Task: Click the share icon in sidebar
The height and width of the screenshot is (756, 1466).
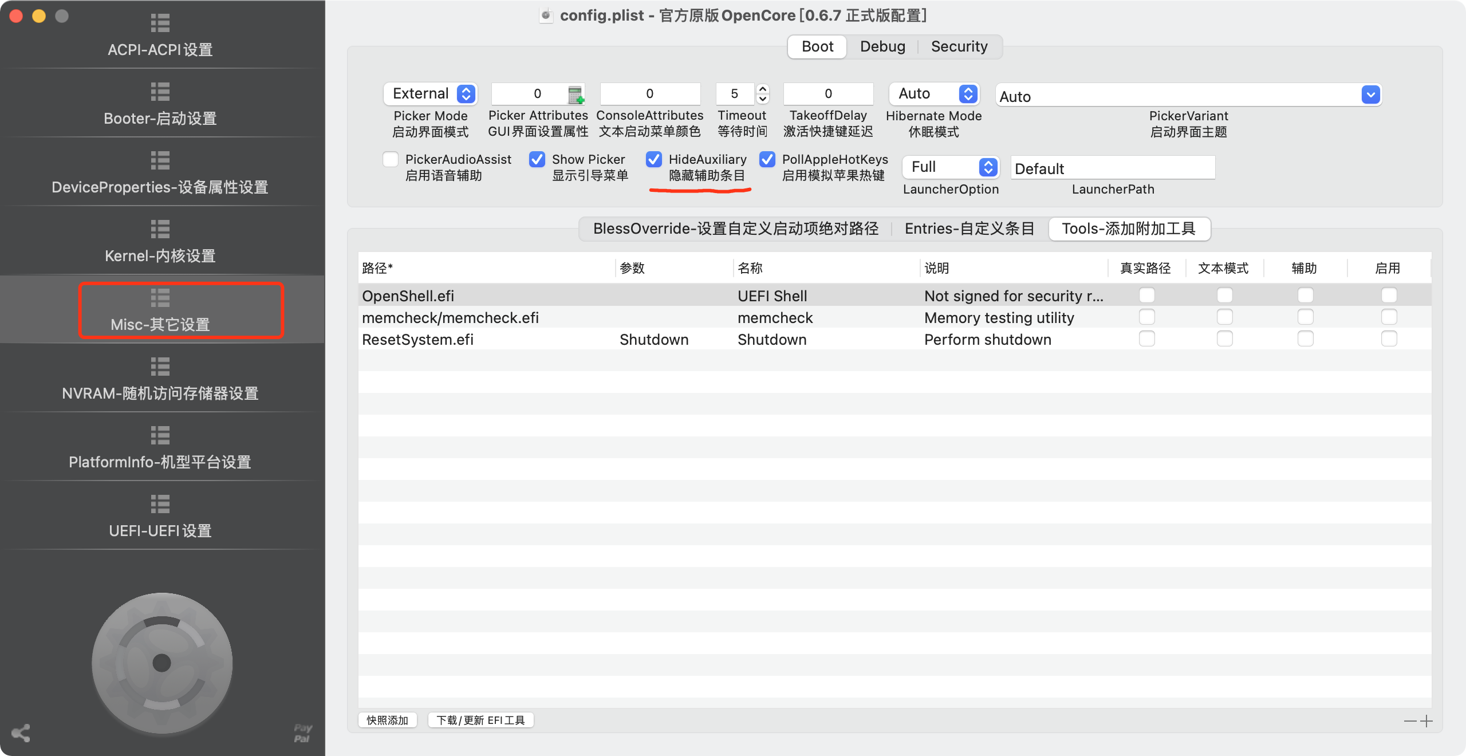Action: (21, 733)
